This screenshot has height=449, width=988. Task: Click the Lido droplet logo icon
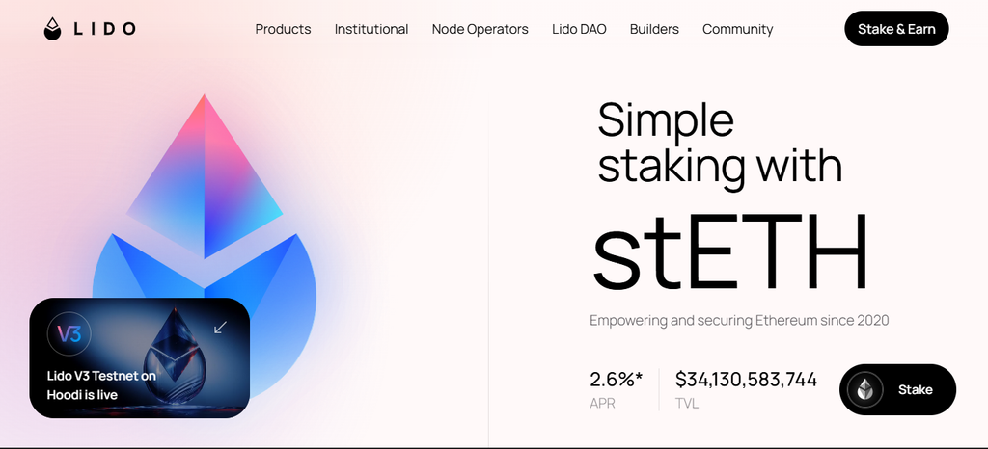[53, 29]
